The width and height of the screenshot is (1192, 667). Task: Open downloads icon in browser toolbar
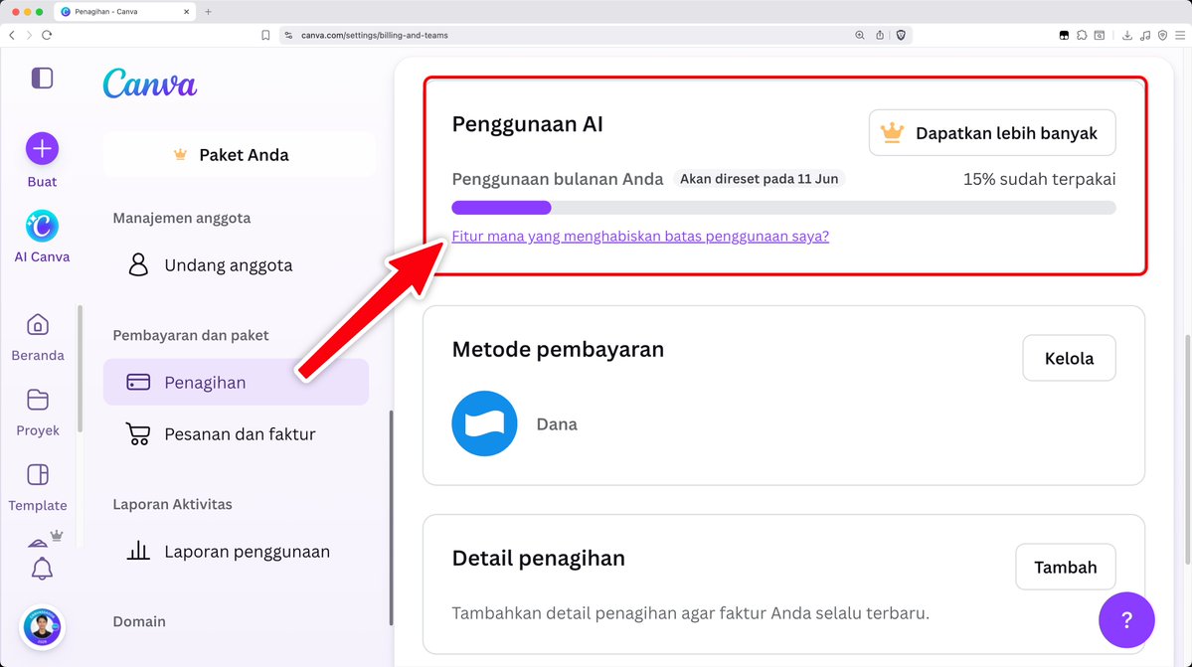[1126, 35]
